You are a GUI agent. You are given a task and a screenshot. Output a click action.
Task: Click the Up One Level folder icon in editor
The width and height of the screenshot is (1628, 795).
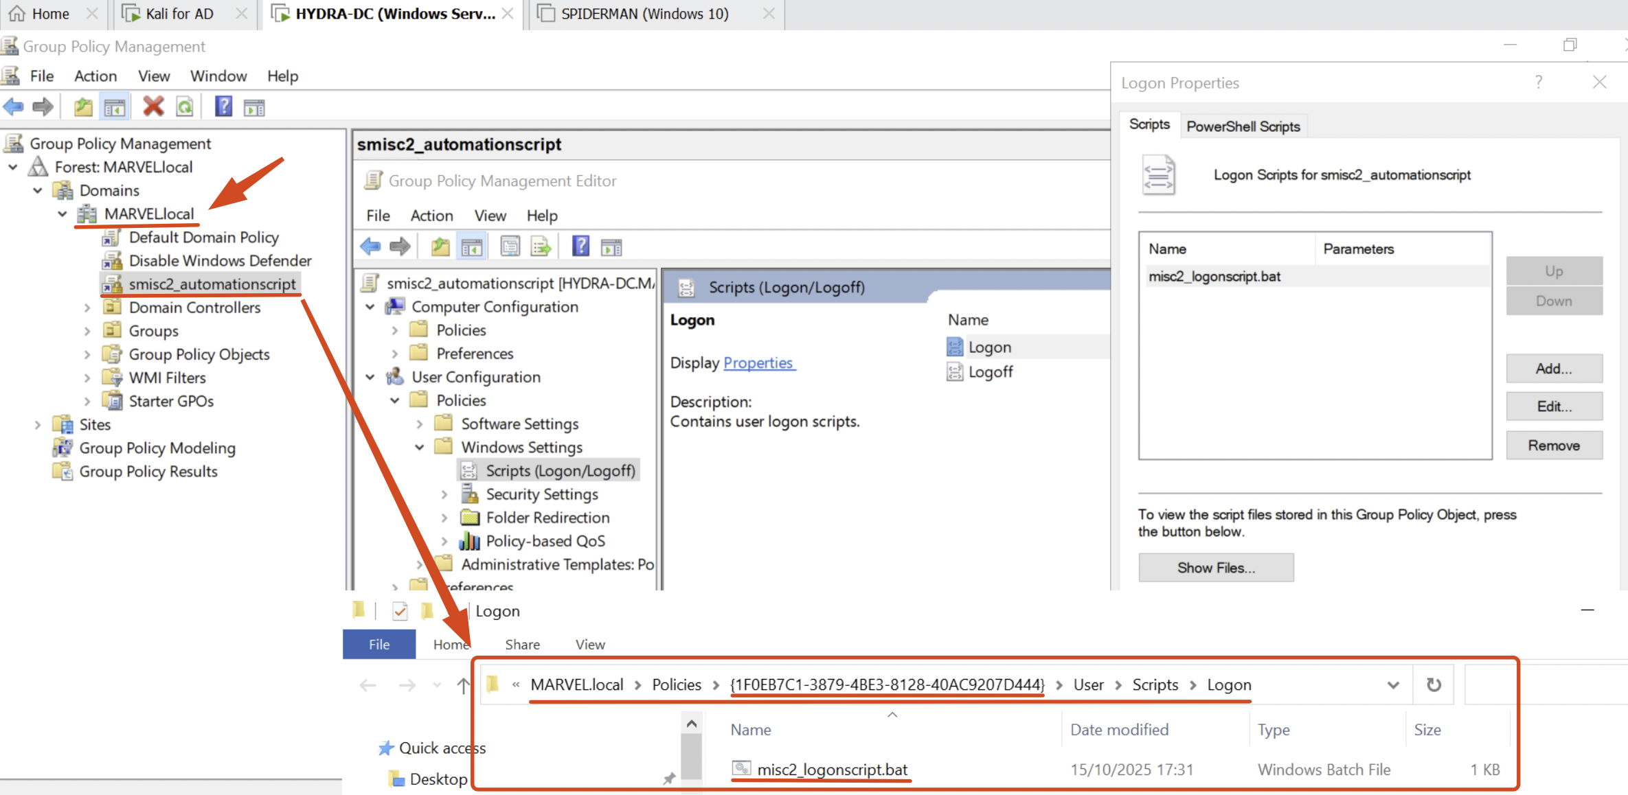tap(440, 246)
